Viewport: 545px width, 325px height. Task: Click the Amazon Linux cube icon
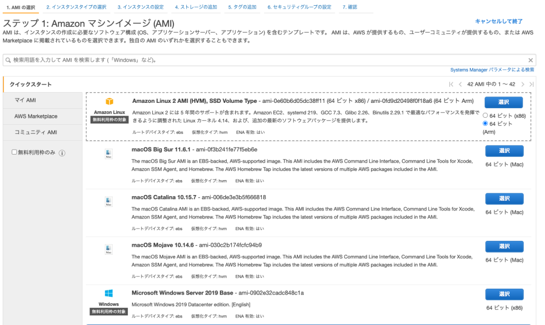[x=110, y=101]
